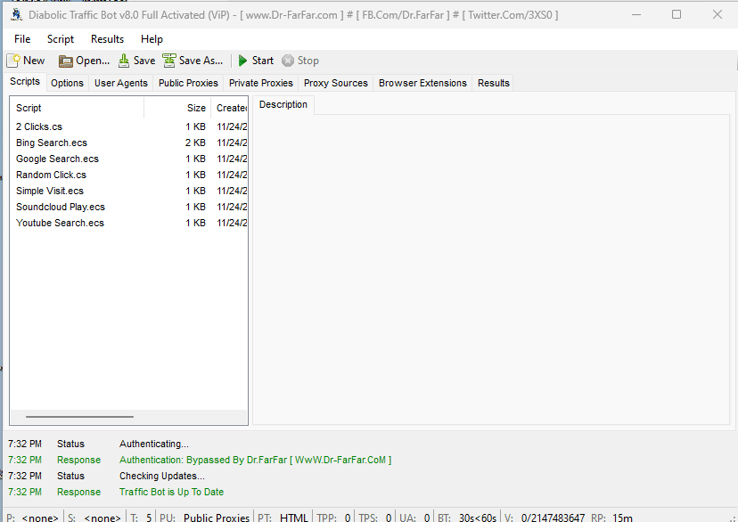Click the Script column header

pyautogui.click(x=29, y=108)
